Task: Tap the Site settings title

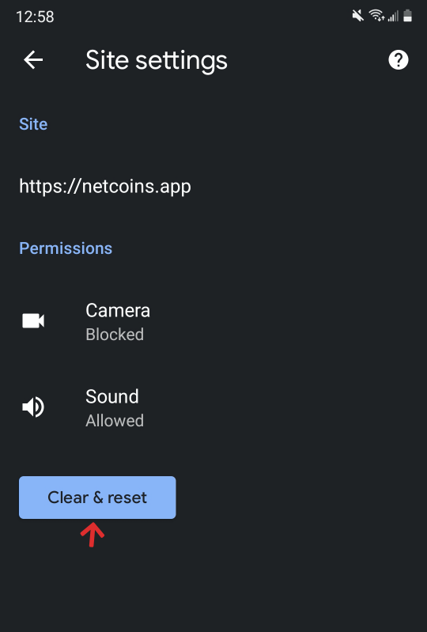Action: coord(157,60)
